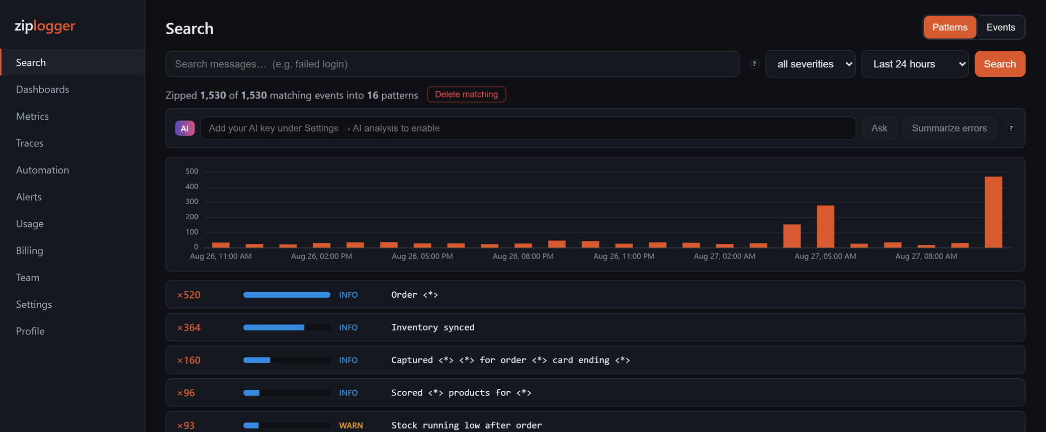Click the ×364 count
Image resolution: width=1046 pixels, height=432 pixels.
[x=189, y=327]
